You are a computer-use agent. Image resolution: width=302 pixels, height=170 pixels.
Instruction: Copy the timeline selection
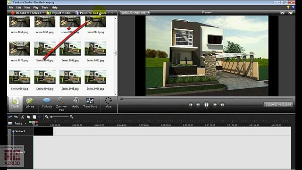point(28,117)
